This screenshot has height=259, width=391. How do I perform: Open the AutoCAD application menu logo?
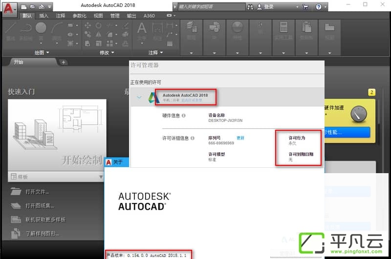point(9,9)
